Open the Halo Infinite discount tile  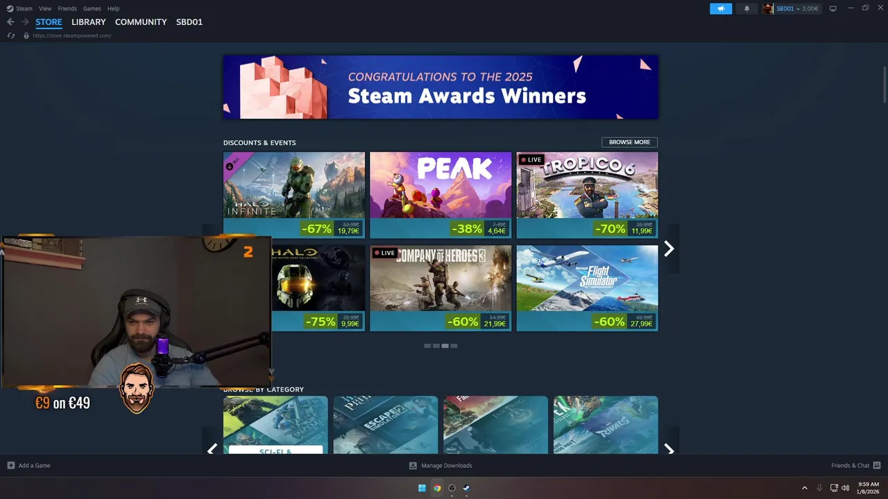(294, 195)
